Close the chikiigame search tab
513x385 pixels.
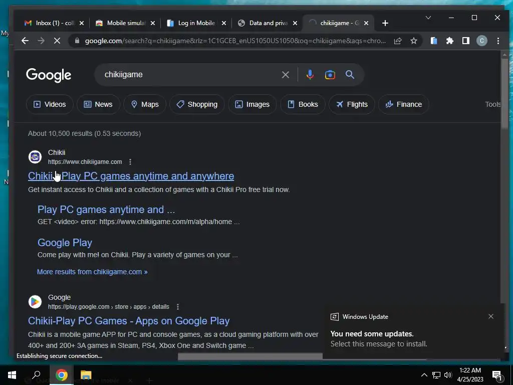click(366, 23)
